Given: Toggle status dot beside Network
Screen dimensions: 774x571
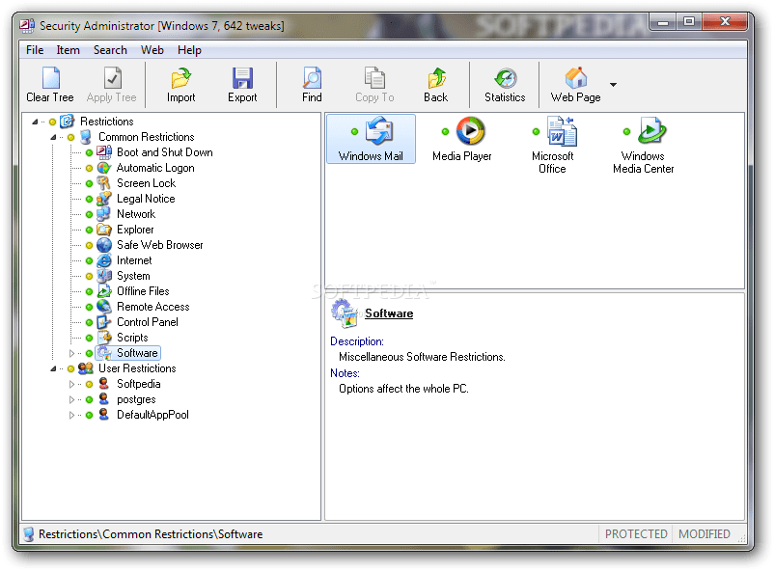Looking at the screenshot, I should tap(90, 214).
